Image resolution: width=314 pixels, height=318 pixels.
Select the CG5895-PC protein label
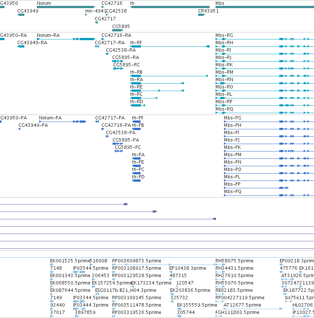point(128,147)
